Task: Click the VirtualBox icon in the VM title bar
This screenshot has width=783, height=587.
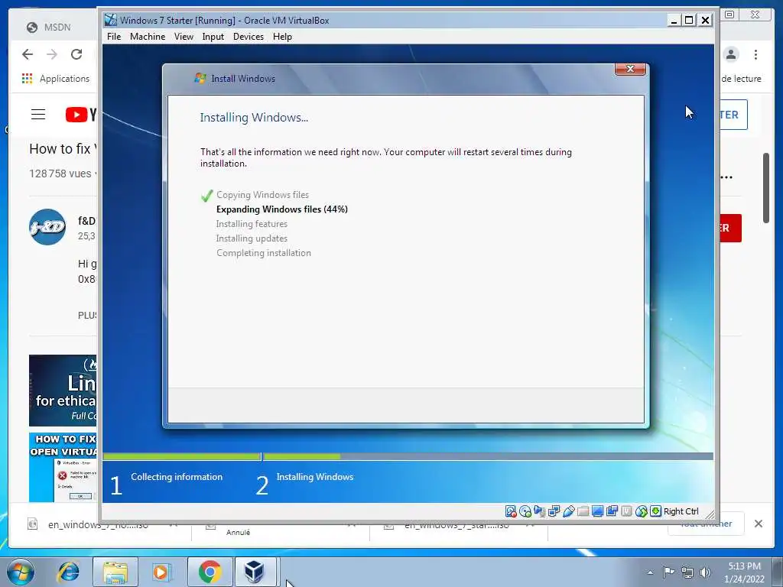Action: [x=110, y=20]
